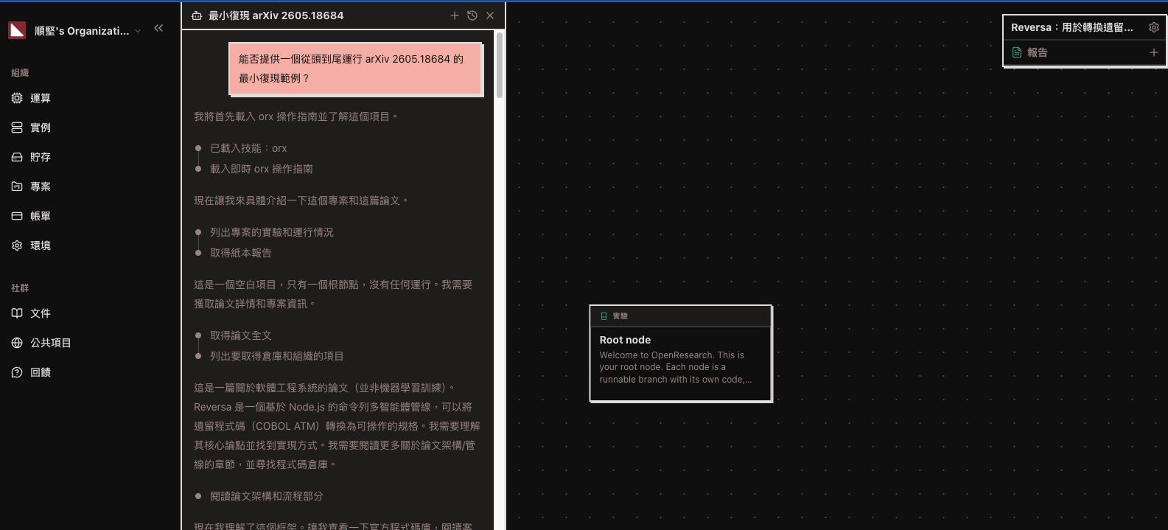Click step '閱讀論文架構和流程部分'

point(267,496)
